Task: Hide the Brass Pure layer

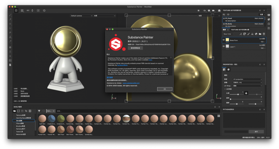Action: coord(224,40)
